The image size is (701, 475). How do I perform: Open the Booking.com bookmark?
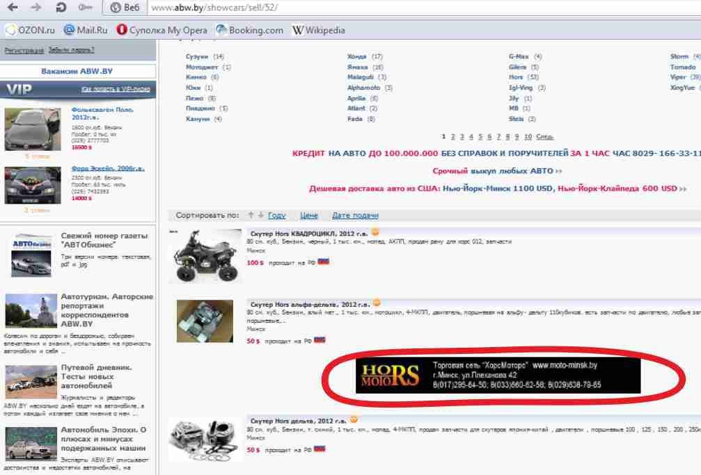pyautogui.click(x=250, y=30)
